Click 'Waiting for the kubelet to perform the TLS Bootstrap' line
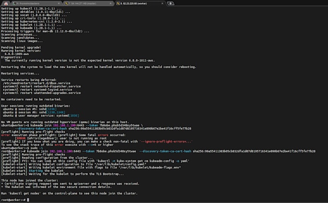Screen dimensions: 328x203 (62, 174)
